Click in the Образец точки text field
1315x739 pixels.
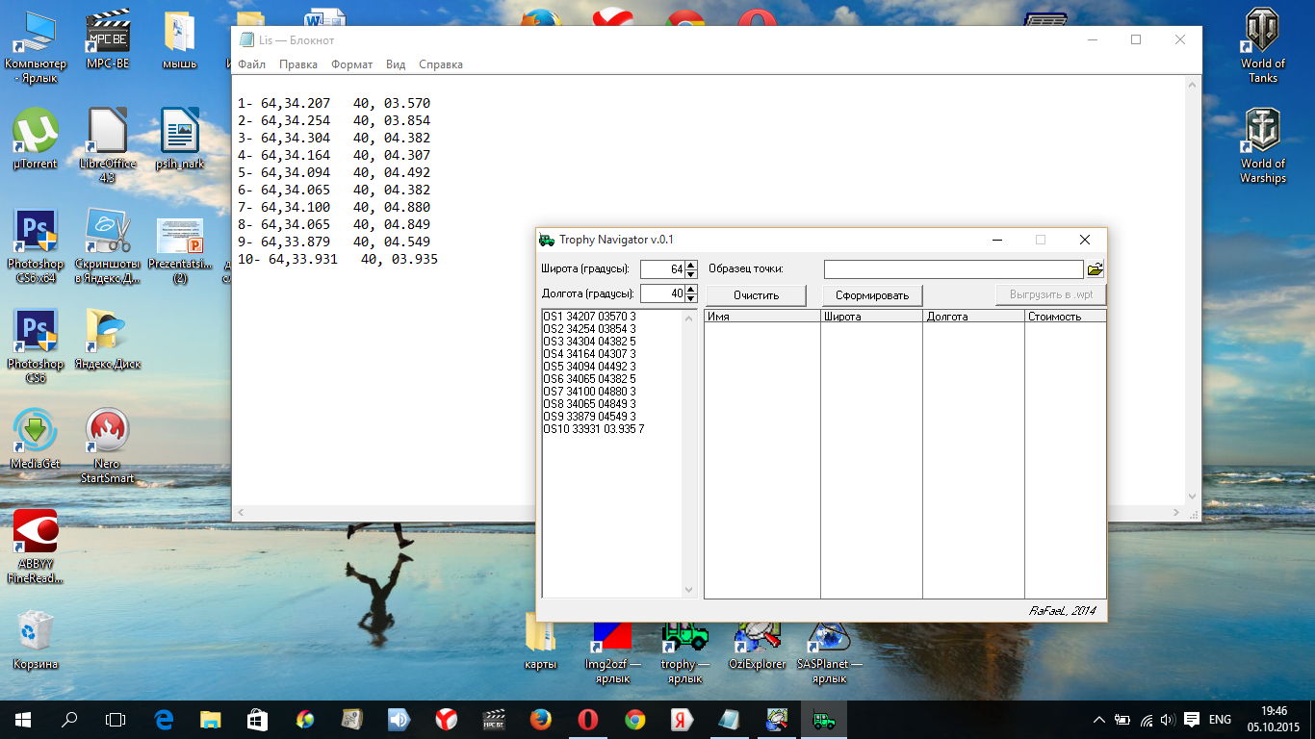tap(953, 269)
